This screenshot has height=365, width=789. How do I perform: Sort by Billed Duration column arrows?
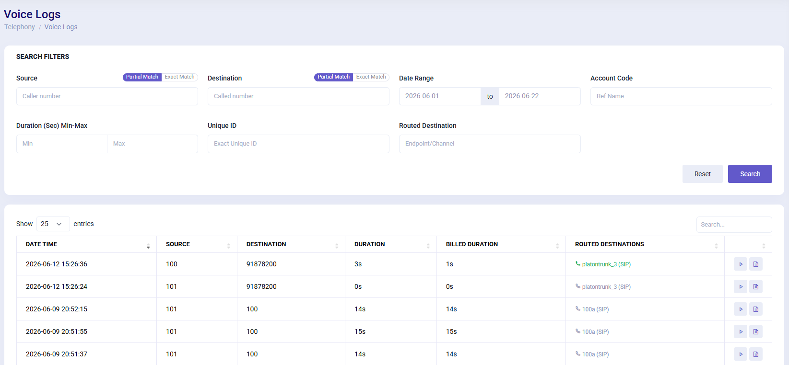(x=557, y=246)
